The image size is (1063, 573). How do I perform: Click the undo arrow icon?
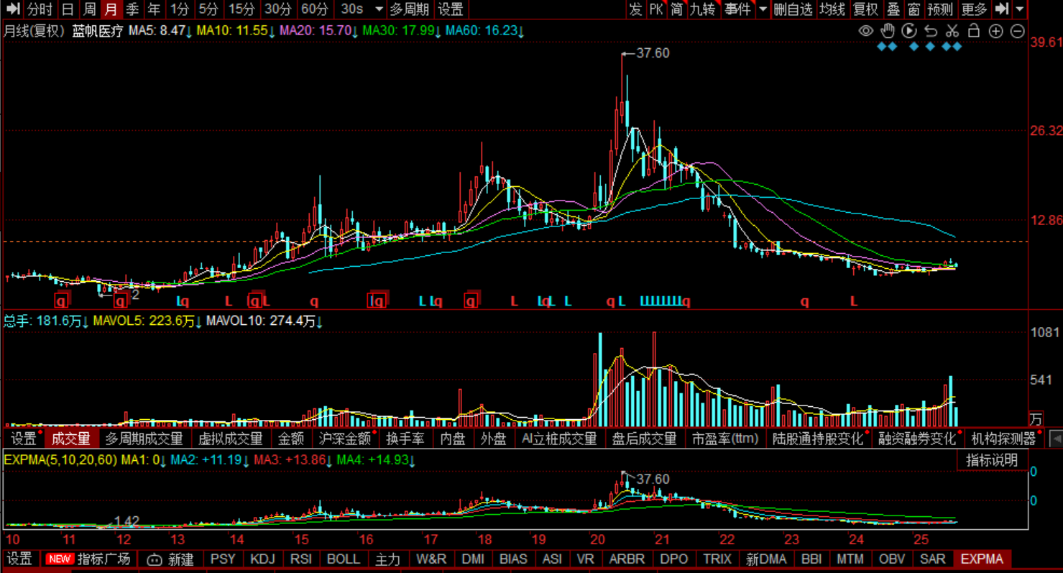pyautogui.click(x=931, y=31)
